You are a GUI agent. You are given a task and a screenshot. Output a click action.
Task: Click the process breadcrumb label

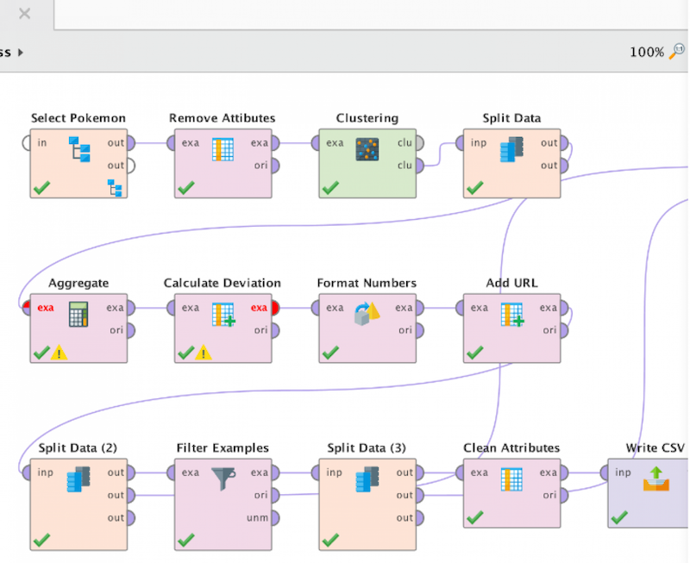coord(5,52)
